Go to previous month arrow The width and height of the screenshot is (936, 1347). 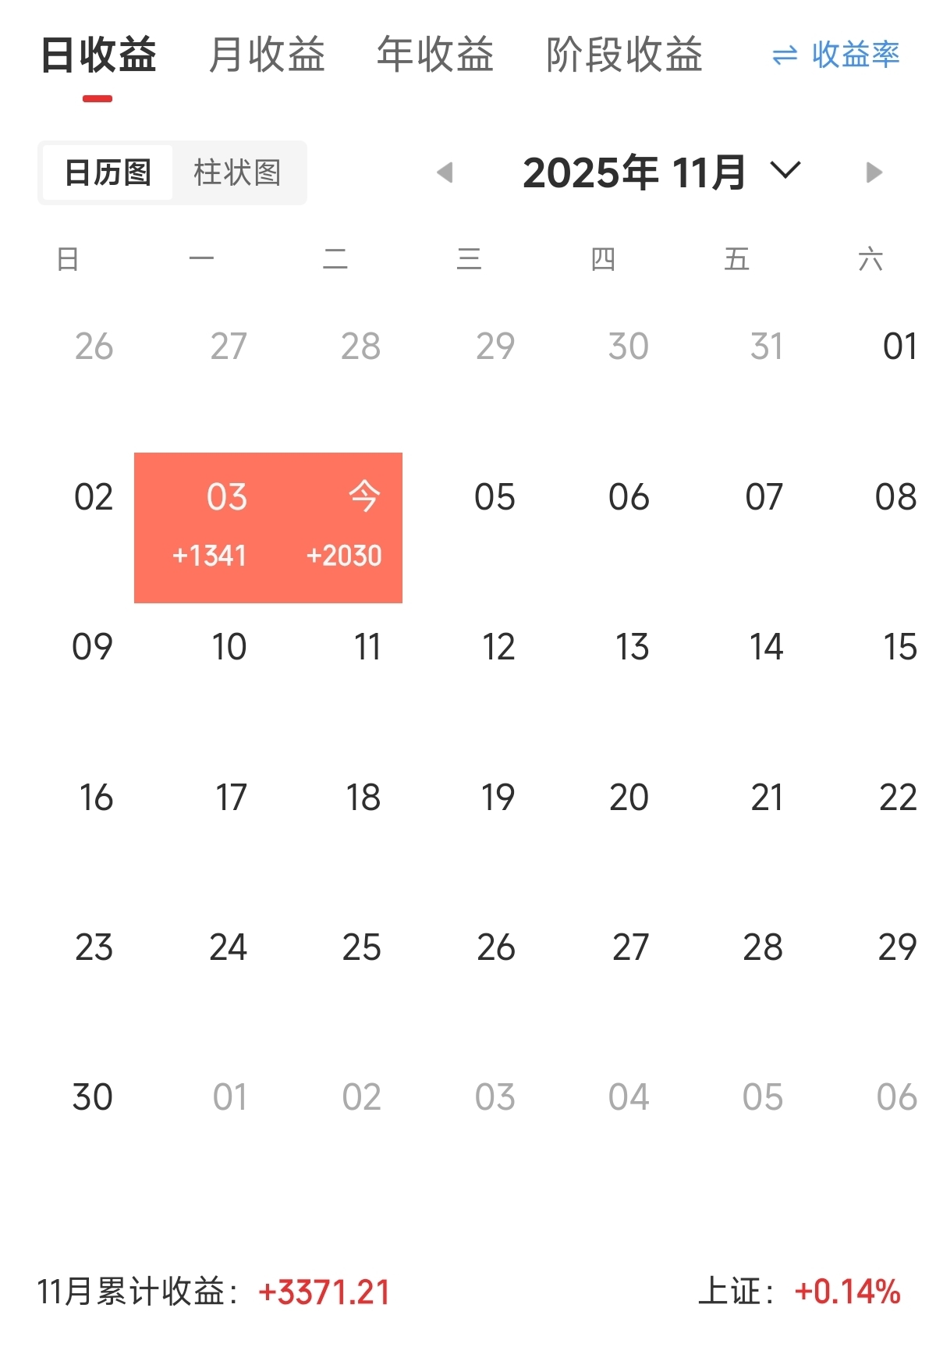[445, 172]
